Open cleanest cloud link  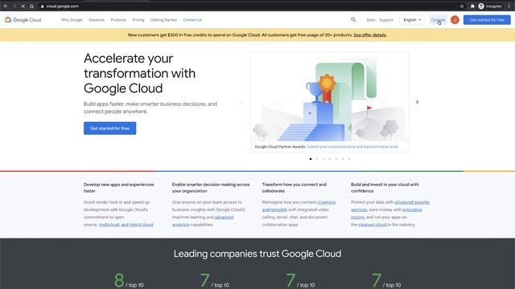[x=372, y=225]
